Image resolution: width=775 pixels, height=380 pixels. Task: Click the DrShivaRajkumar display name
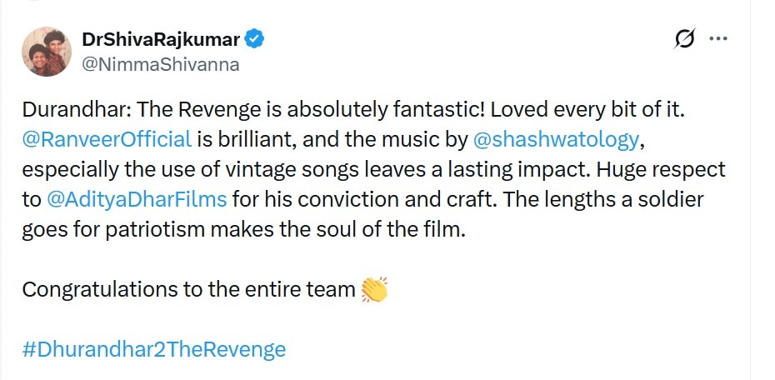click(x=161, y=39)
